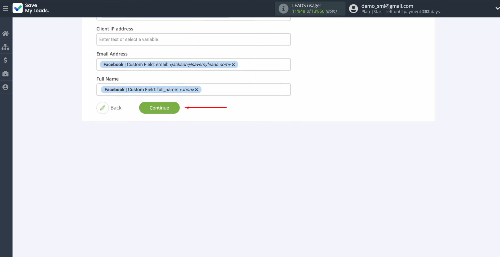This screenshot has height=257, width=500.
Task: Click the Full Name label
Action: coord(108,79)
